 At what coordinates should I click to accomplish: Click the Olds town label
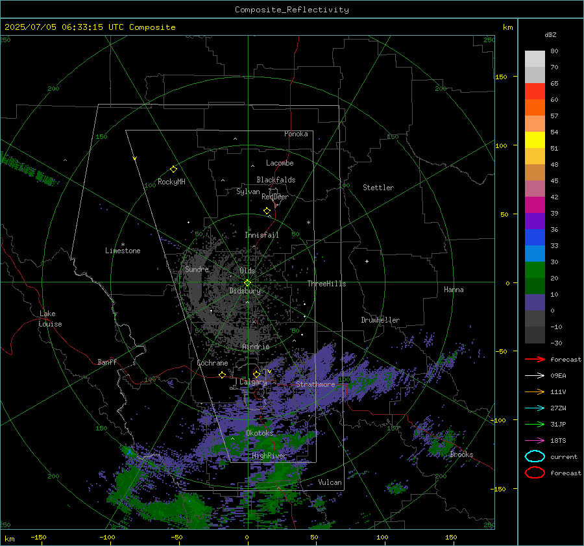[247, 271]
